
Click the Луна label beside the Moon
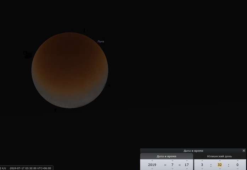tap(101, 41)
